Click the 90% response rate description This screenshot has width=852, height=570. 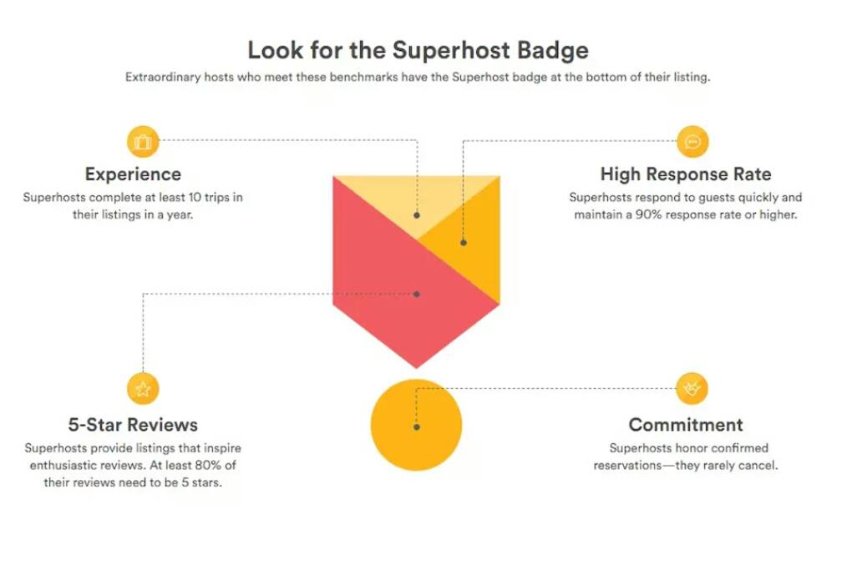[686, 206]
